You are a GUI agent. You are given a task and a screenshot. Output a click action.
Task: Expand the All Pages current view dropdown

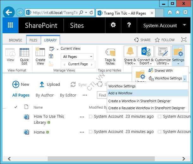tap(91, 57)
